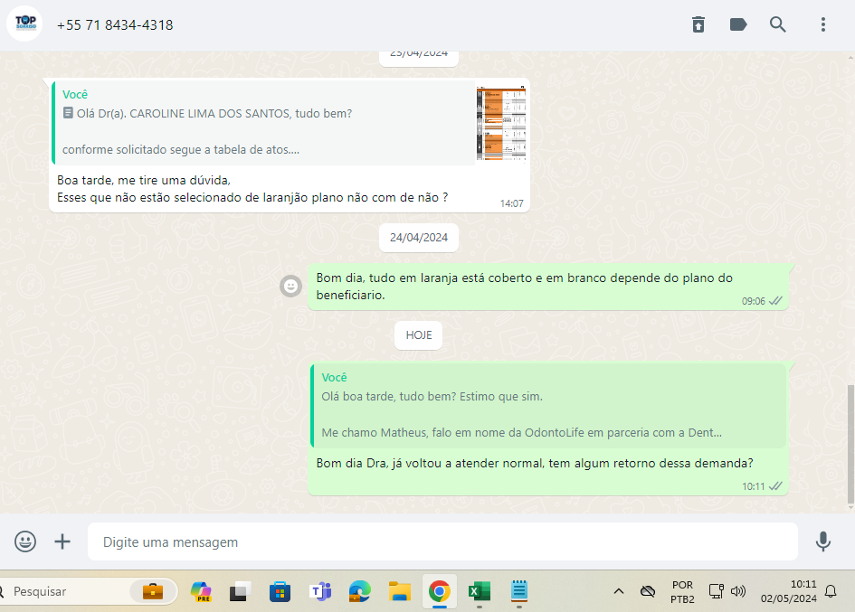This screenshot has height=612, width=855.
Task: Select the 24/04/2024 date separator
Action: [419, 238]
